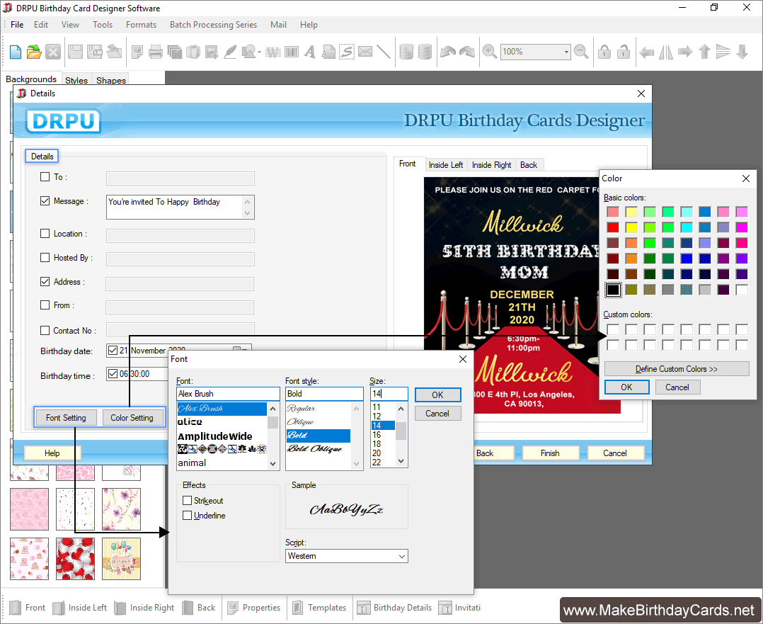Viewport: 763px width, 624px height.
Task: Click the Color Setting button
Action: click(x=132, y=417)
